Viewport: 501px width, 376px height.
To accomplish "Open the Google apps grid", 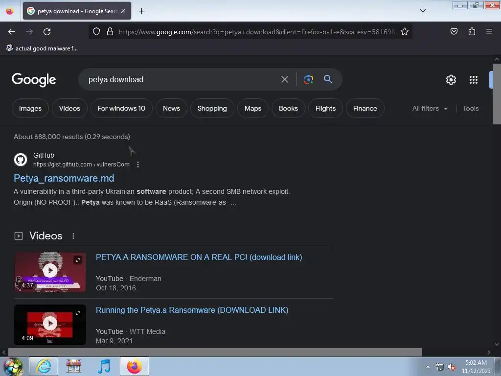I will click(x=474, y=80).
